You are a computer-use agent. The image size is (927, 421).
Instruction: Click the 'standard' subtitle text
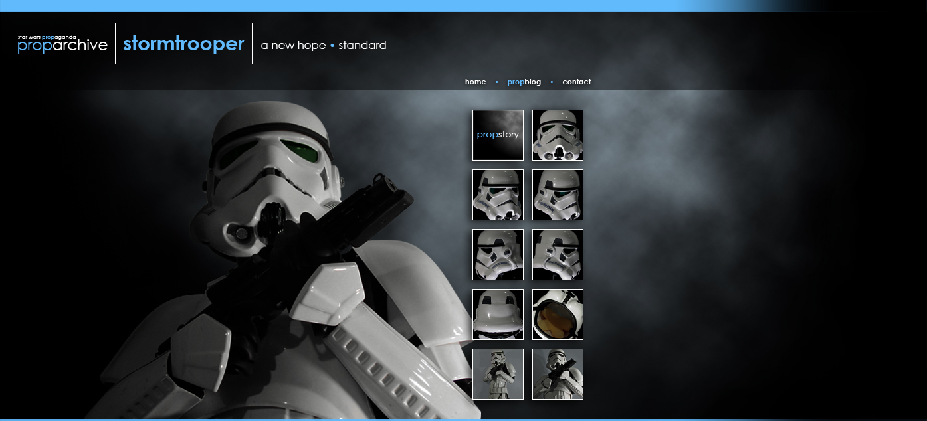[x=362, y=45]
